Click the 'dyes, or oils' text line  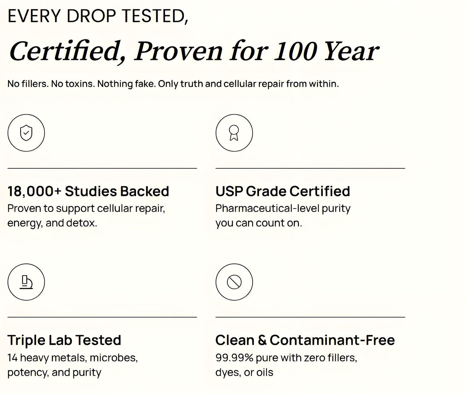coord(244,372)
